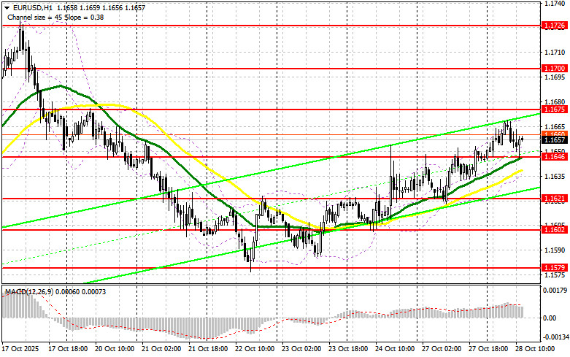Click the 1.1740 value on the price axis
Image resolution: width=570 pixels, height=357 pixels.
pyautogui.click(x=555, y=3)
